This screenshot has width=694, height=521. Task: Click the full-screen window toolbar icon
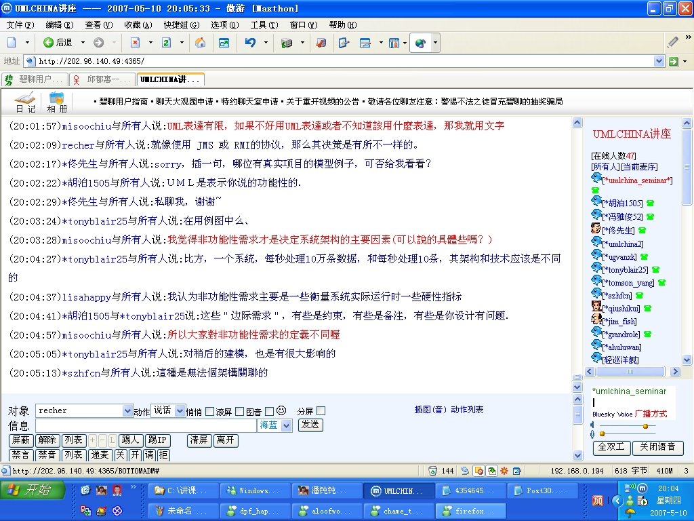coord(224,43)
